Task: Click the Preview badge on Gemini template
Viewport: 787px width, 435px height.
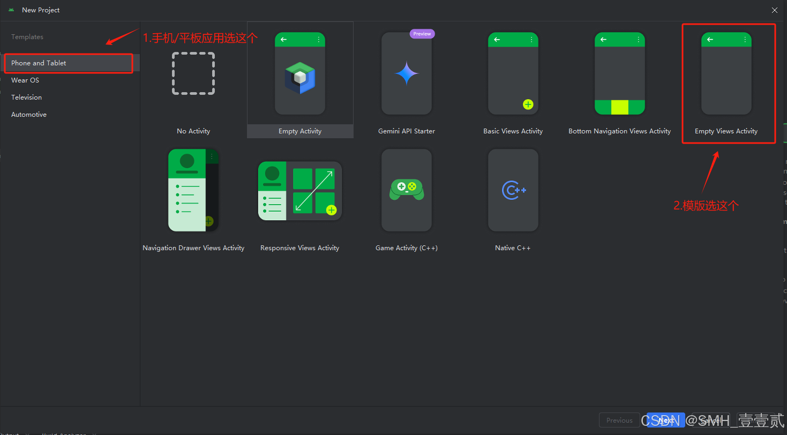Action: coord(422,34)
